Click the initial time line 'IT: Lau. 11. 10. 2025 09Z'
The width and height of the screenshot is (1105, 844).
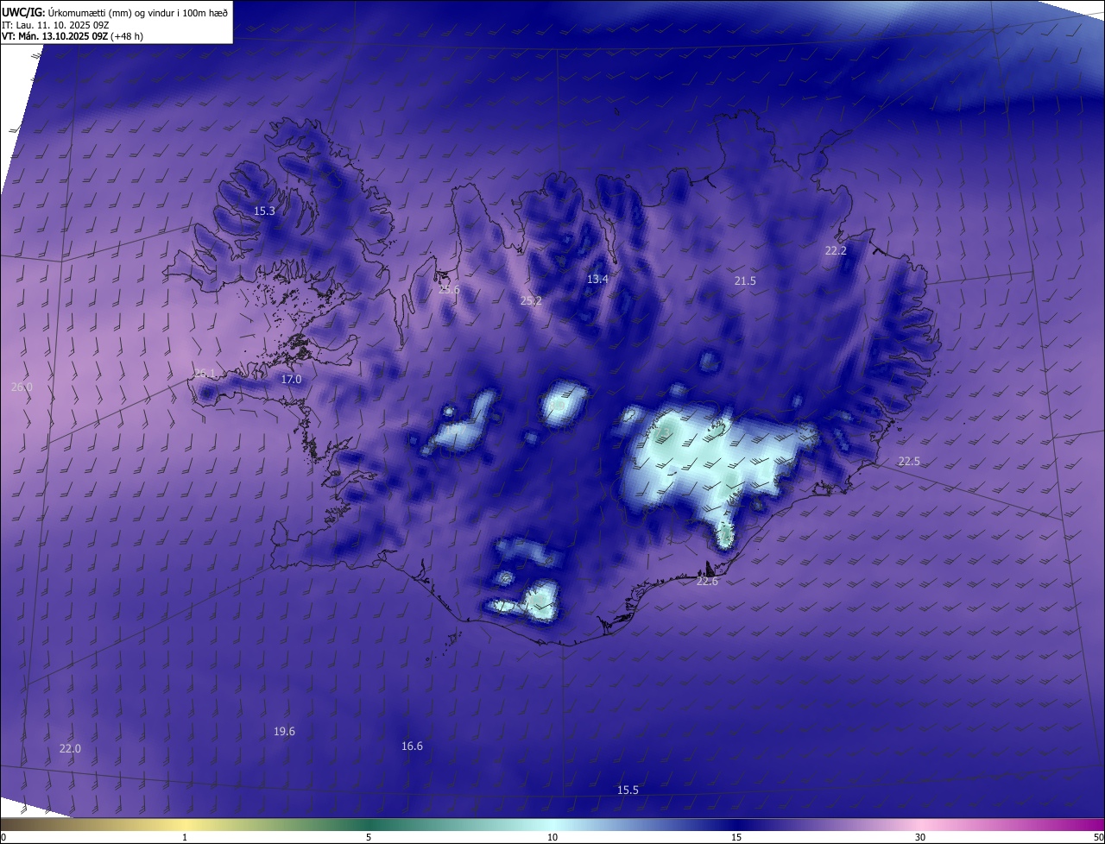coord(55,24)
